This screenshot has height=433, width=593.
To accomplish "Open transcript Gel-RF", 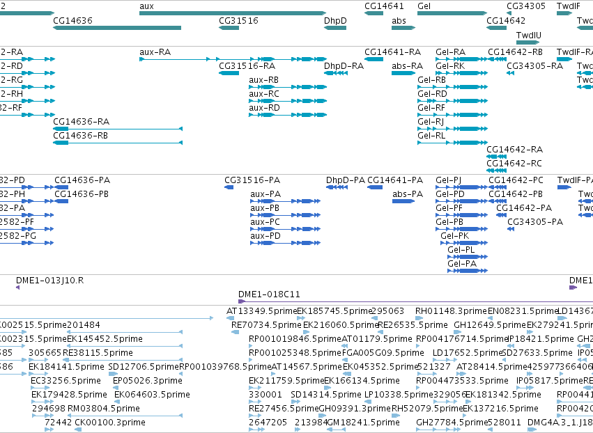I will click(431, 108).
